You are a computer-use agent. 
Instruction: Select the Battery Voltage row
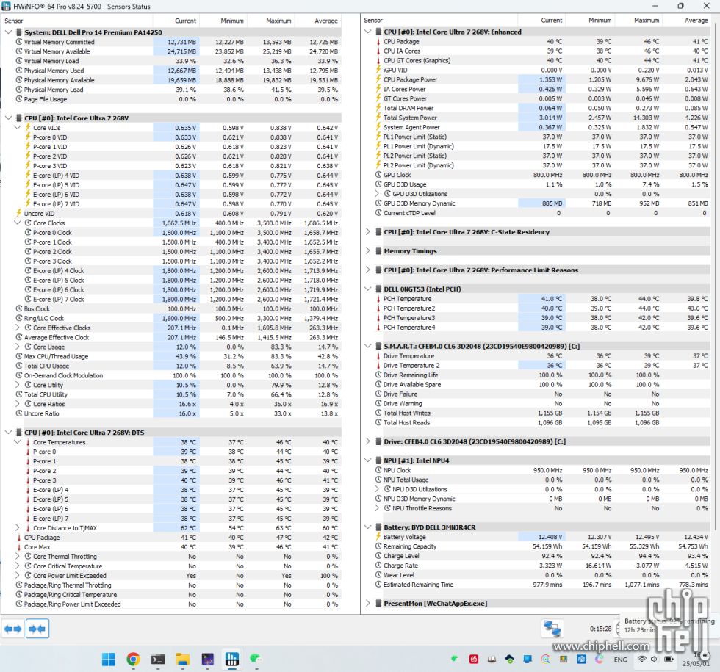538,537
